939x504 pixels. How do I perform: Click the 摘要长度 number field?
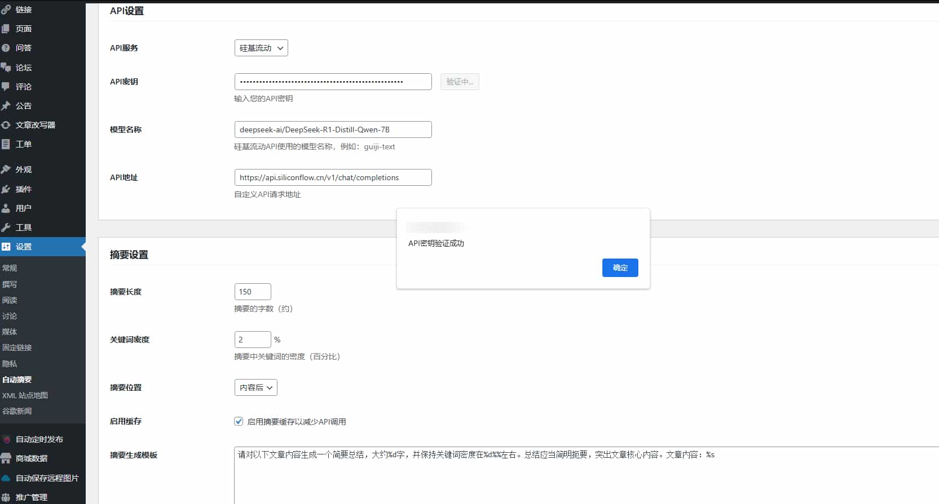coord(253,292)
